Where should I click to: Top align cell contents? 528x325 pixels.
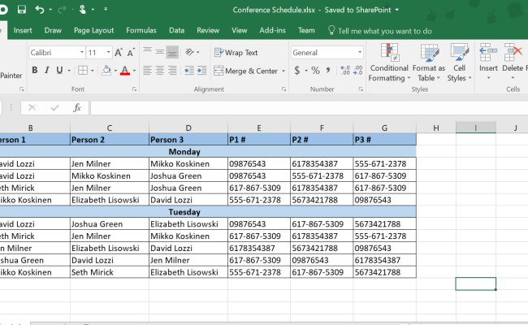pos(147,51)
